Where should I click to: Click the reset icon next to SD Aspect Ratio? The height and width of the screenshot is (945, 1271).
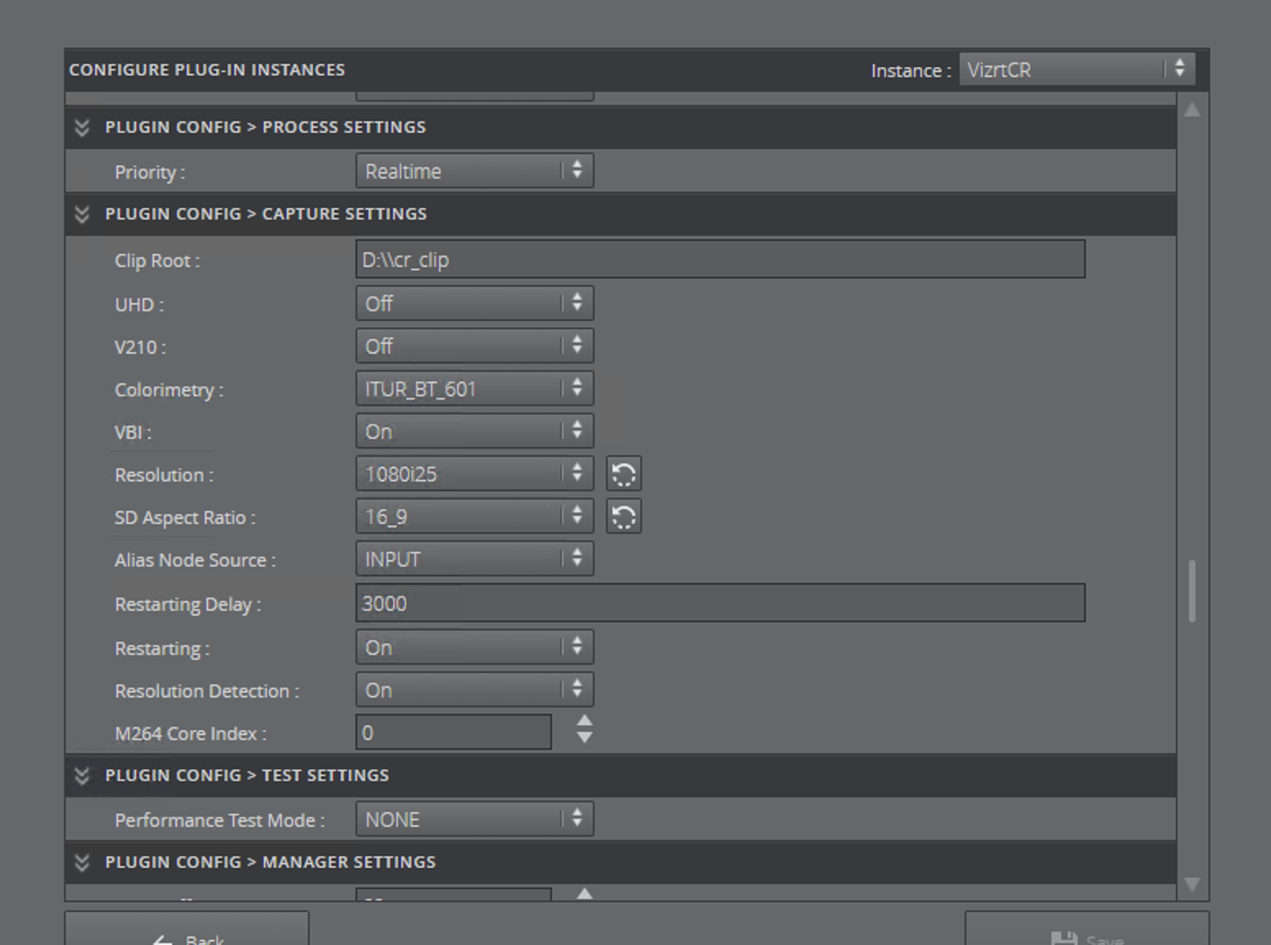623,517
